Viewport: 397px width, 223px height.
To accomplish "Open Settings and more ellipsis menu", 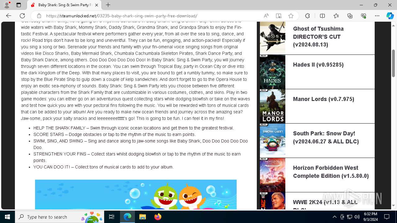I will click(x=377, y=16).
